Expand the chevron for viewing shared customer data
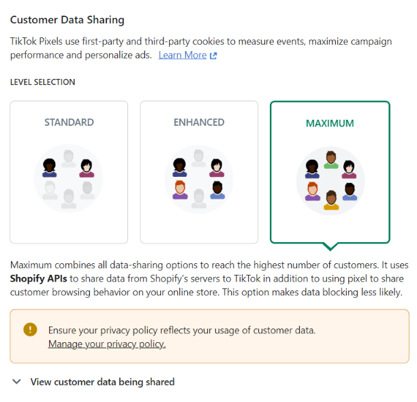417x402 pixels. point(17,382)
